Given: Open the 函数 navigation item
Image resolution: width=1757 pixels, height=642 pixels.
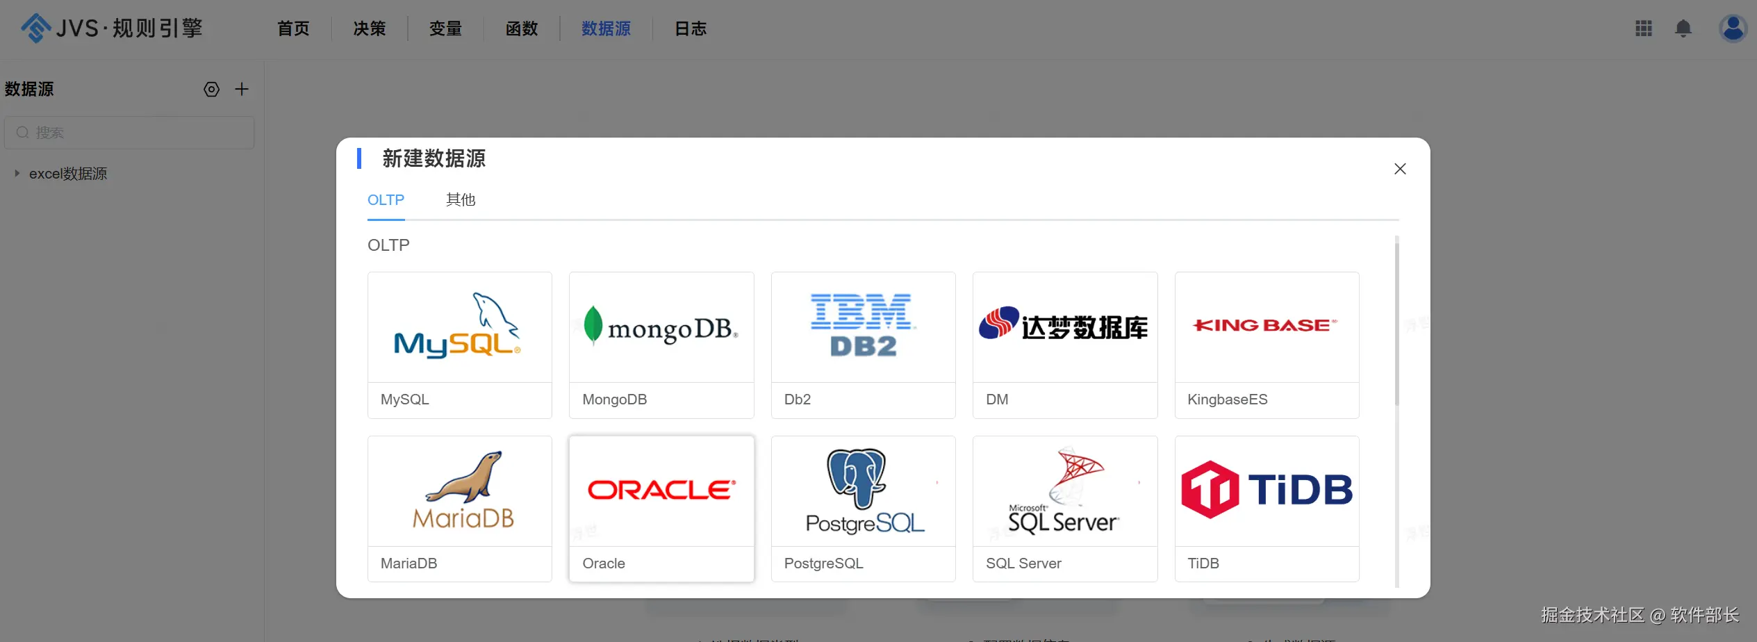Looking at the screenshot, I should [x=522, y=28].
